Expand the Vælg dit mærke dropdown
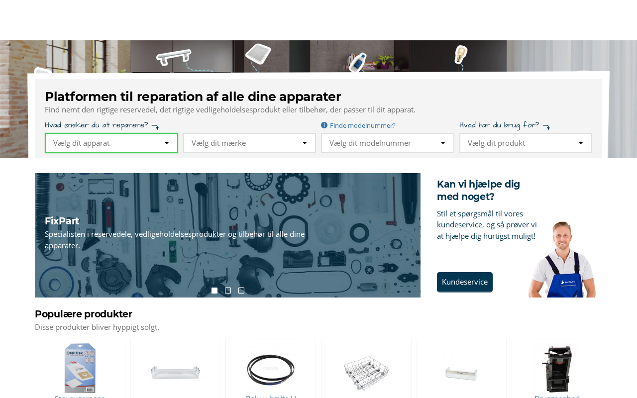This screenshot has width=637, height=398. tap(249, 143)
